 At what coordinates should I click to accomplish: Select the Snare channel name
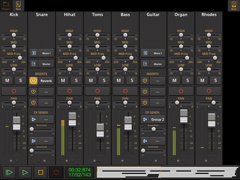coord(42,14)
